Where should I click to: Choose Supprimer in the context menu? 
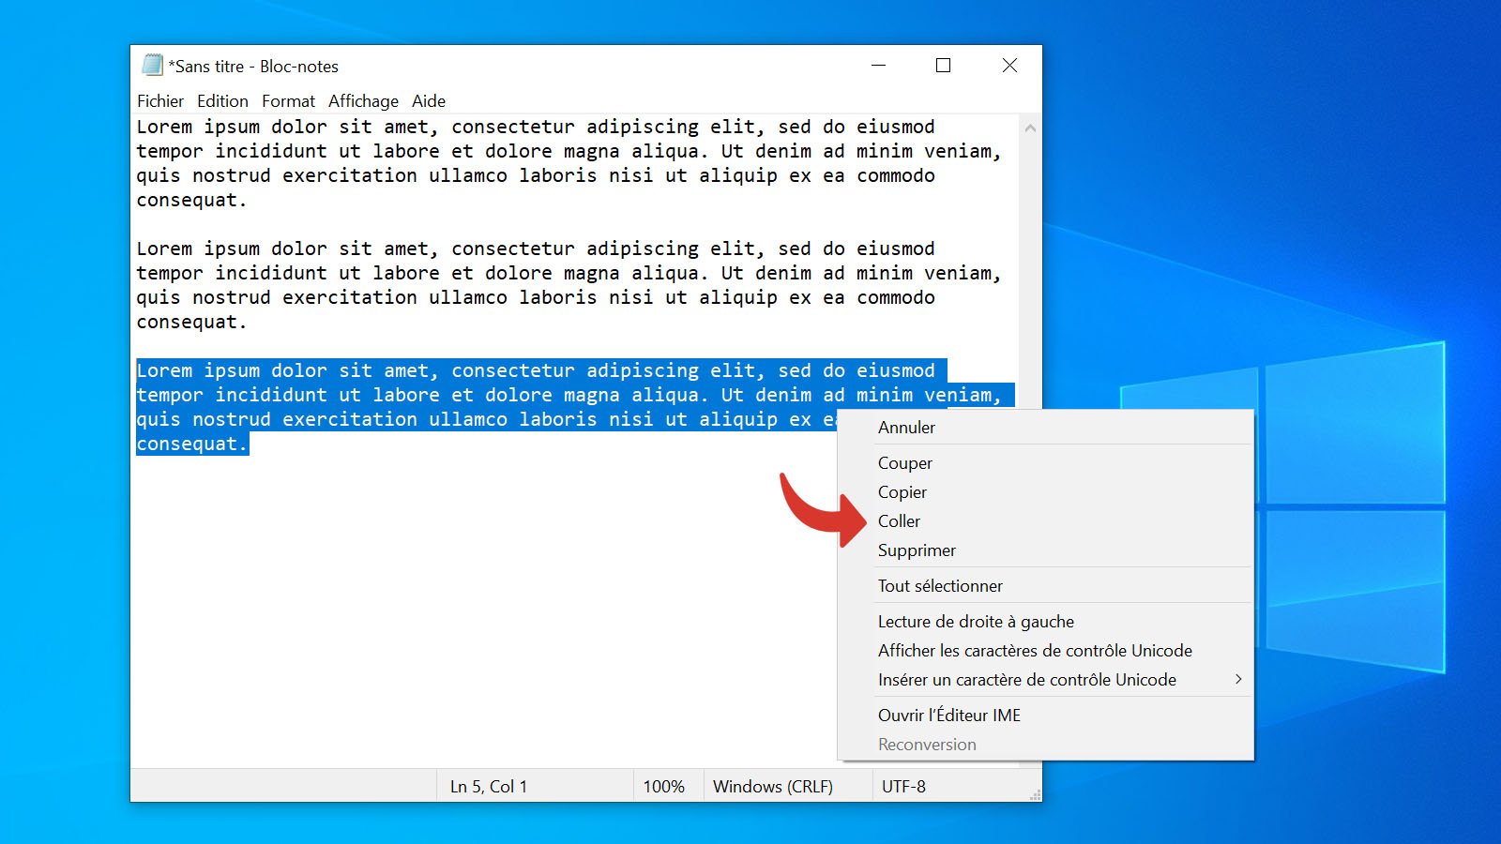[1045, 550]
